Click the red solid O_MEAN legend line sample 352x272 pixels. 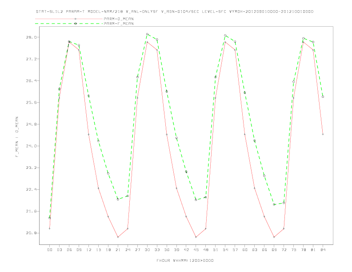point(69,19)
